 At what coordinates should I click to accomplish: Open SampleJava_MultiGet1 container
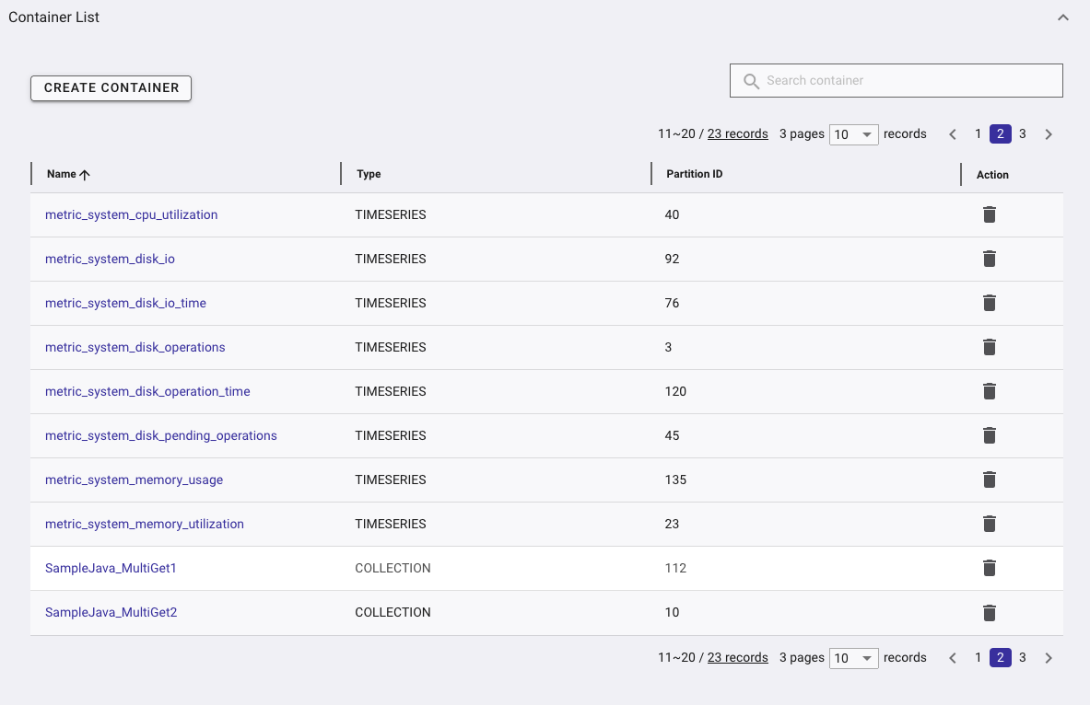tap(111, 568)
